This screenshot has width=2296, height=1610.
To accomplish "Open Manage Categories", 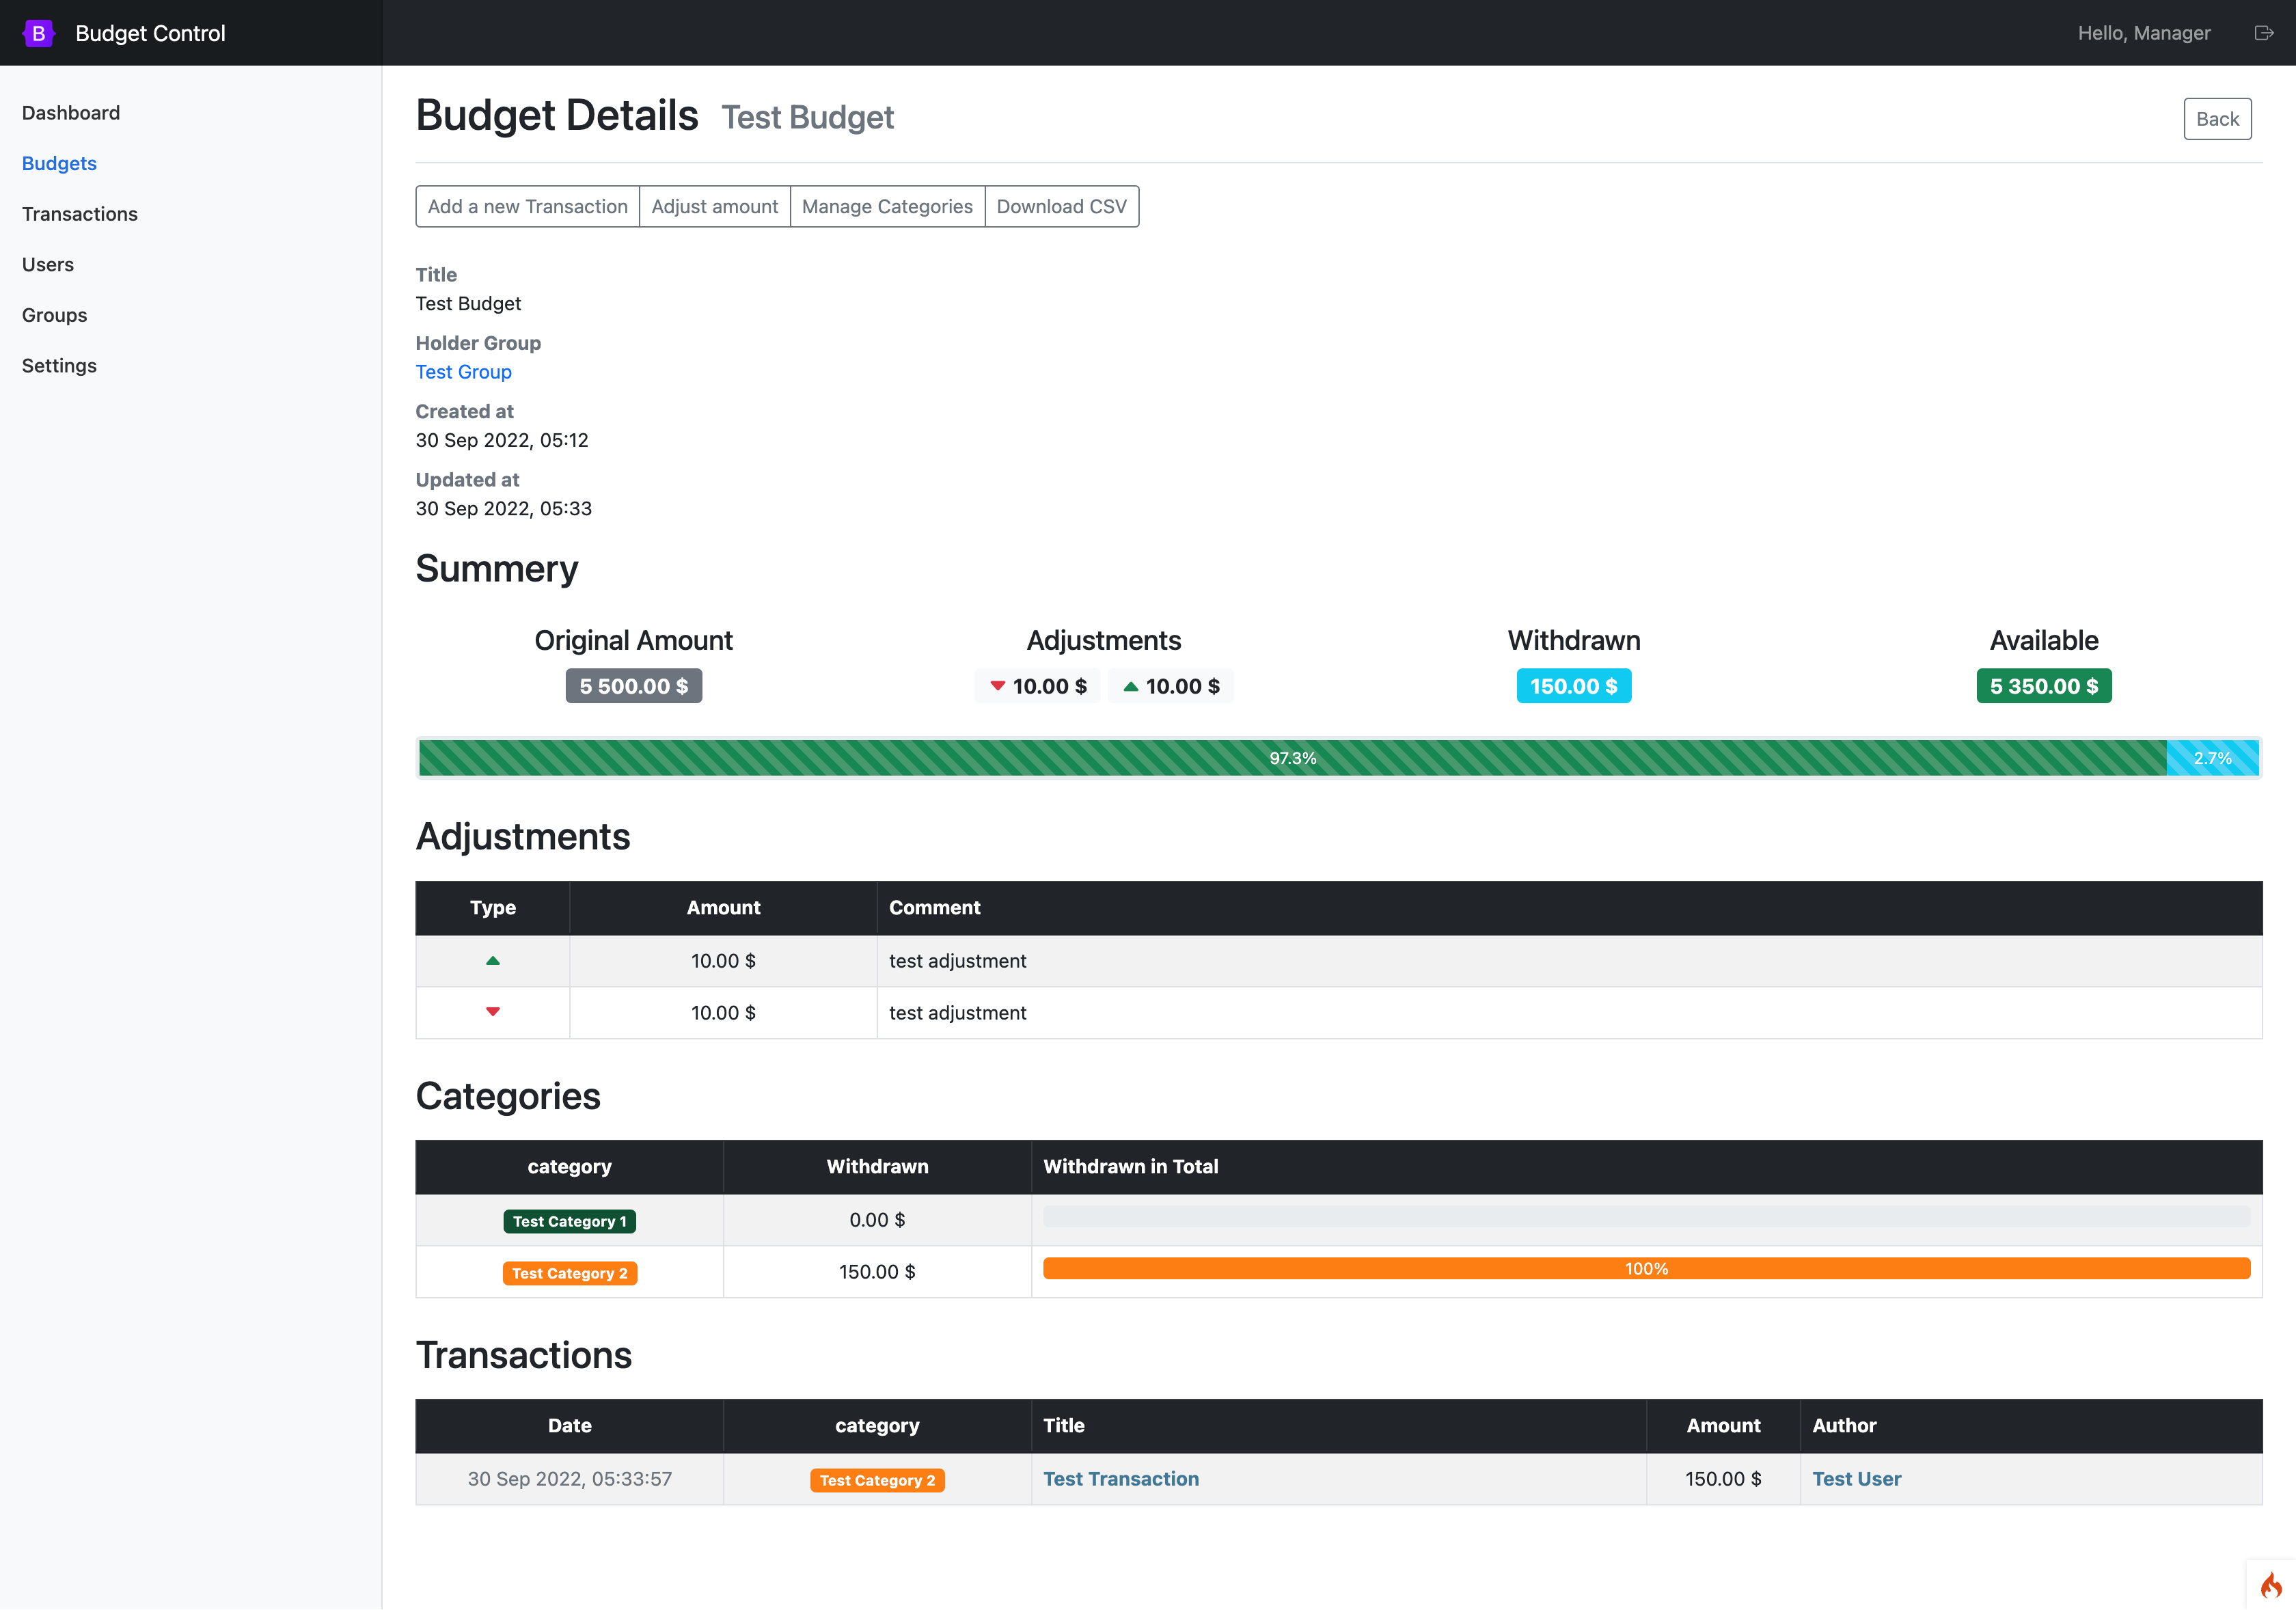I will click(886, 206).
